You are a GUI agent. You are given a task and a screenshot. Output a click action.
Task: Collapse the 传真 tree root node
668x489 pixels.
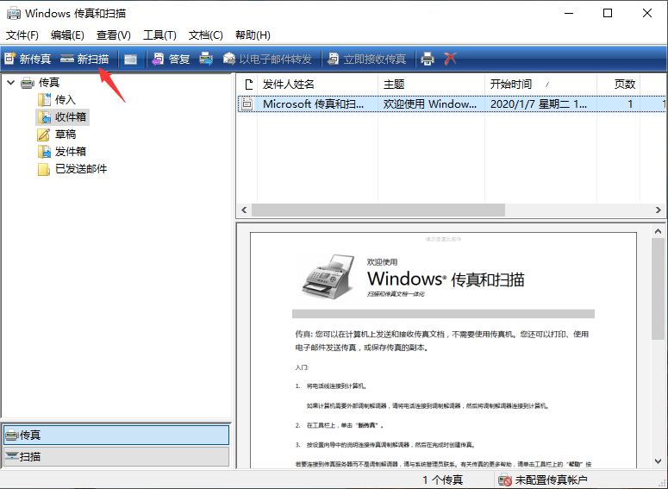[x=10, y=83]
